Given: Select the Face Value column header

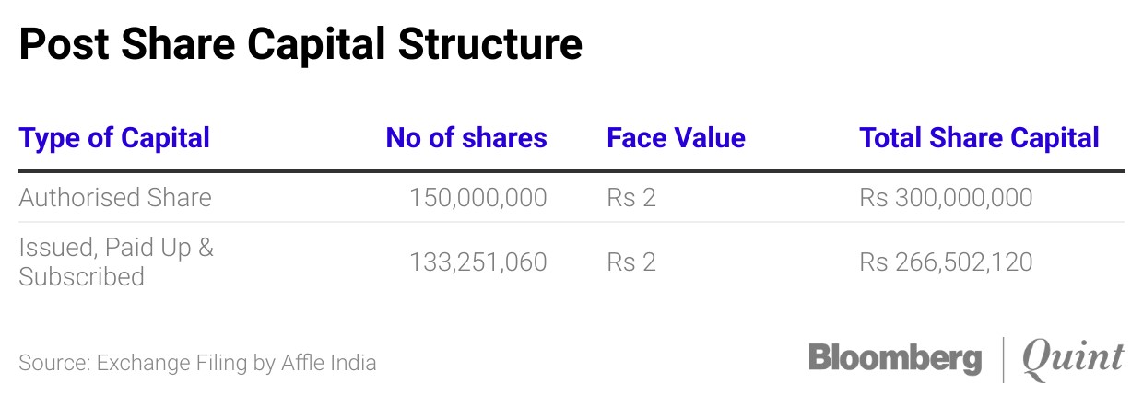Looking at the screenshot, I should 676,138.
